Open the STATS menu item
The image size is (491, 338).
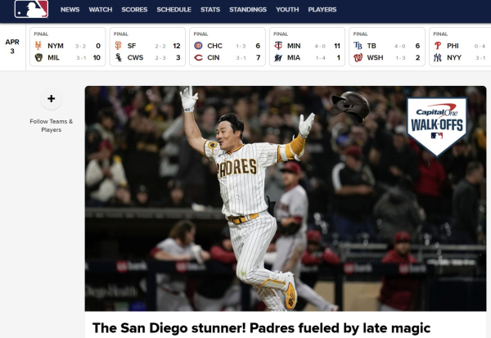coord(210,10)
